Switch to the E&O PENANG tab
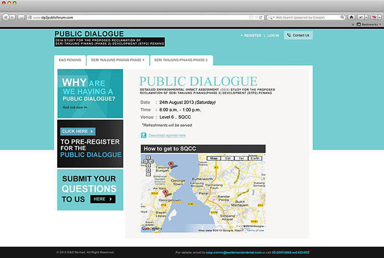The width and height of the screenshot is (384, 258). tap(70, 60)
